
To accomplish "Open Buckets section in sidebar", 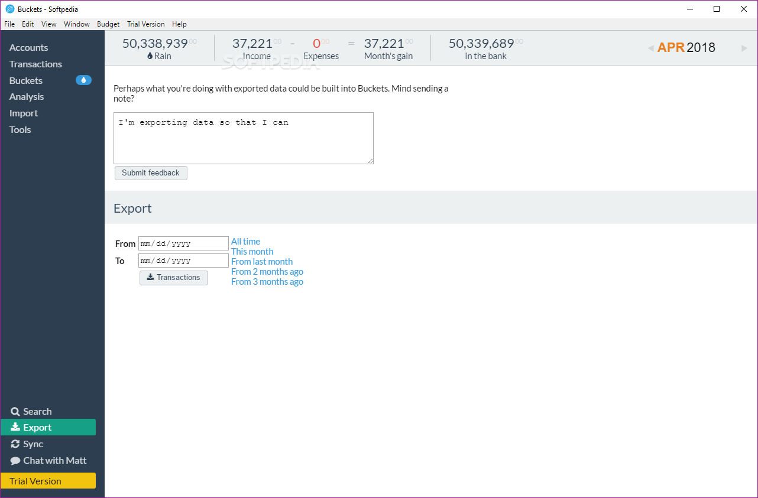I will (26, 80).
